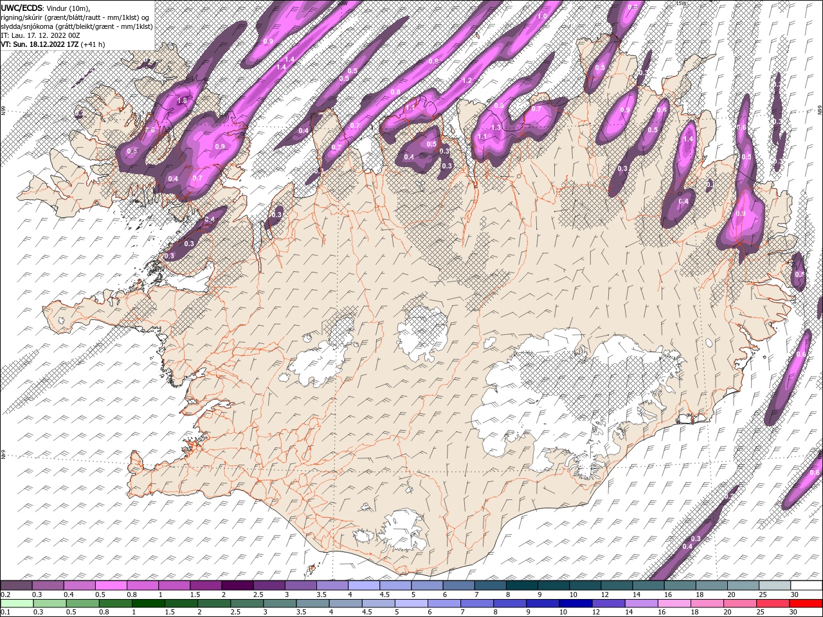Click the '4.5' label in upper legend row
The width and height of the screenshot is (823, 617).
coord(384,595)
